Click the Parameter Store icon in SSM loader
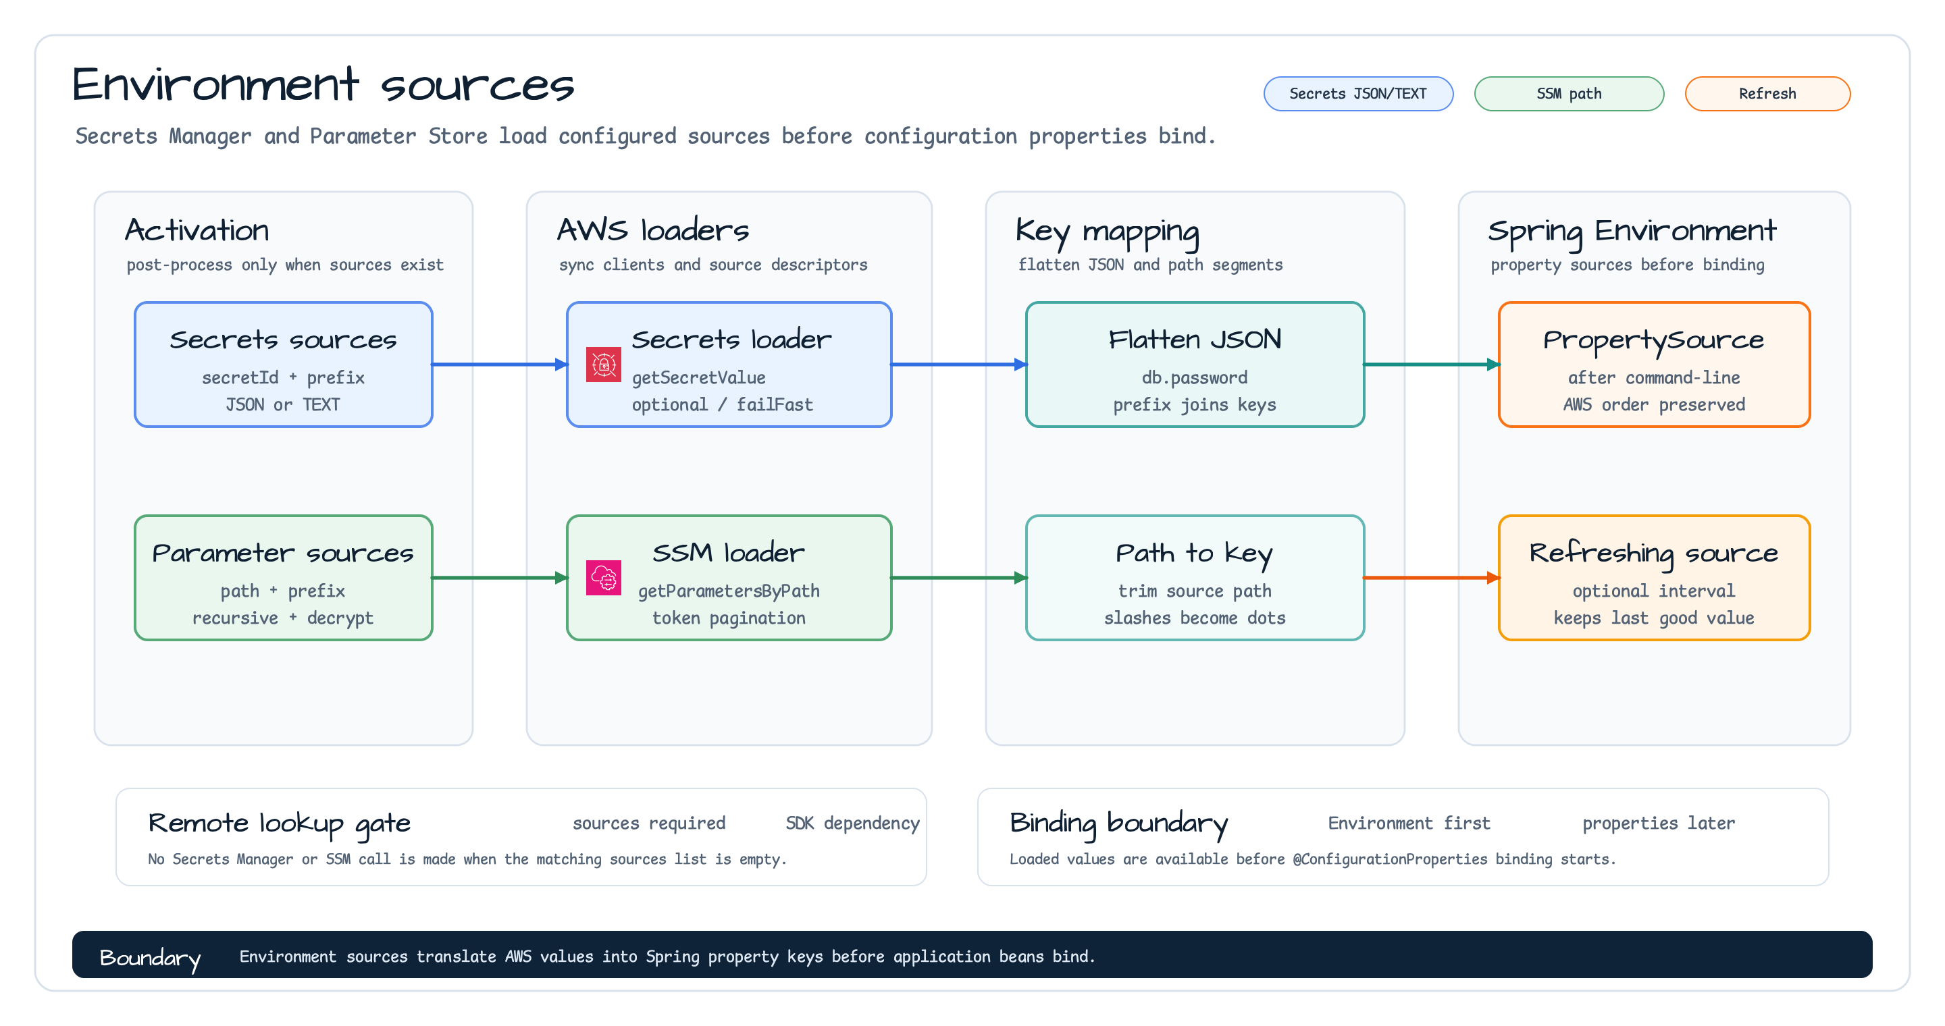 [x=603, y=578]
